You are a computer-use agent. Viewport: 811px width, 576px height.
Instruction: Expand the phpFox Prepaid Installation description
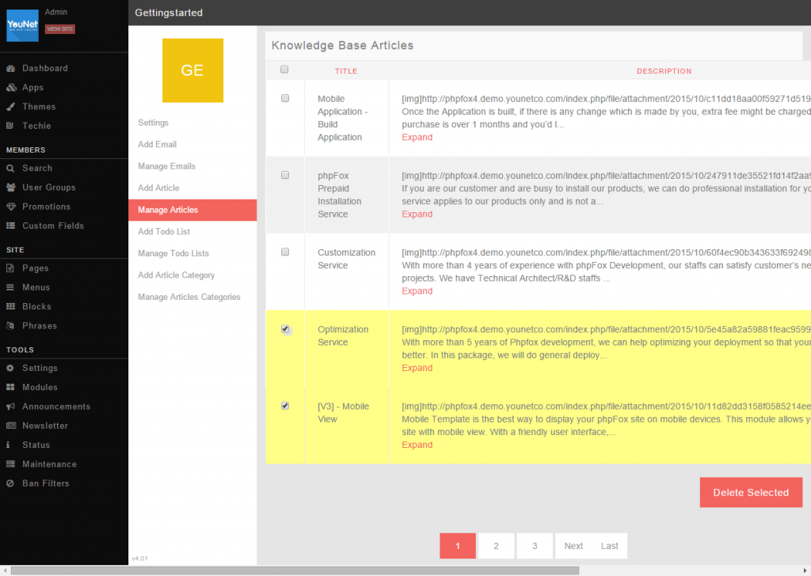pyautogui.click(x=417, y=214)
